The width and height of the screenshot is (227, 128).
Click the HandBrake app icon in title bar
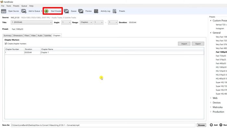tap(2, 2)
